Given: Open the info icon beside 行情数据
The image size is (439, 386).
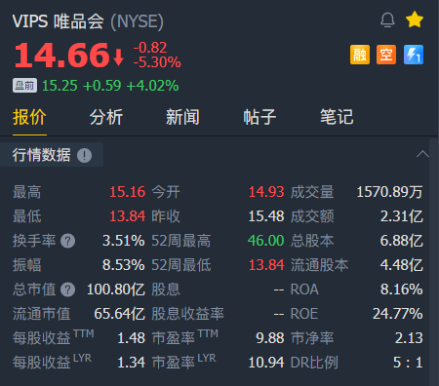Looking at the screenshot, I should pyautogui.click(x=84, y=155).
